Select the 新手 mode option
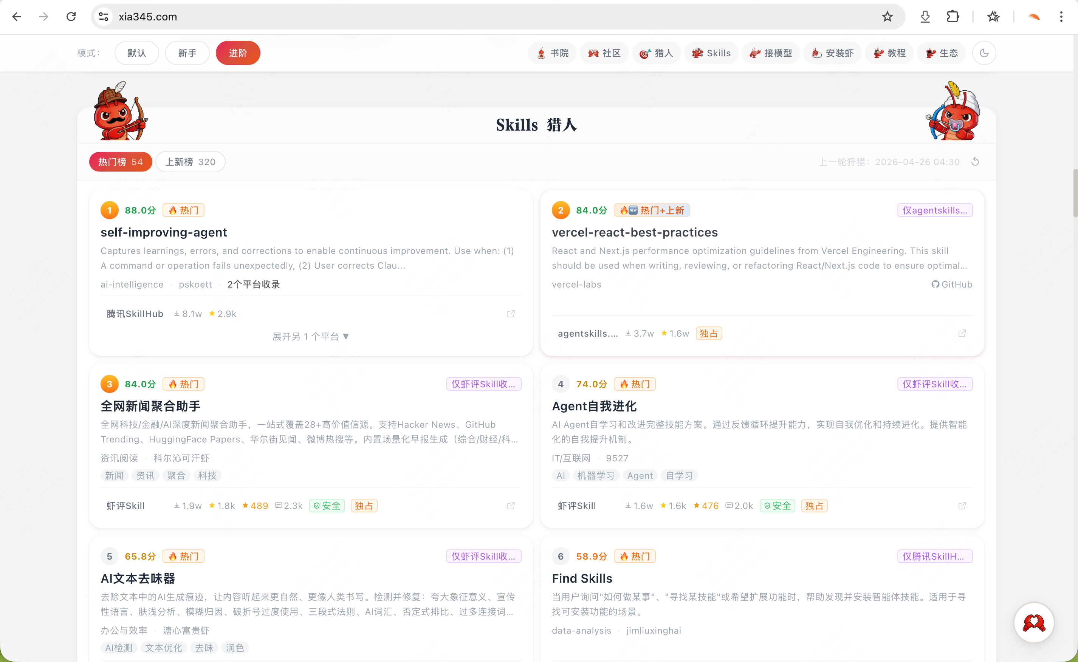This screenshot has height=662, width=1078. pos(187,53)
